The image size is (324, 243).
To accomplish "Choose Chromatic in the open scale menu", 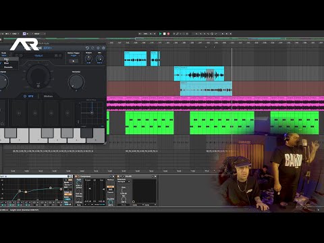I will pos(8,67).
